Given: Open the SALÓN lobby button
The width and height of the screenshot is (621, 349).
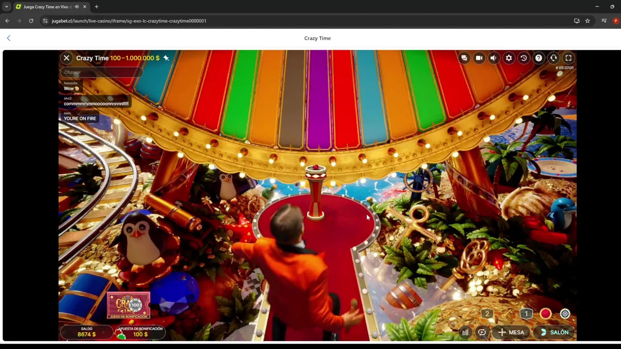Looking at the screenshot, I should point(554,333).
